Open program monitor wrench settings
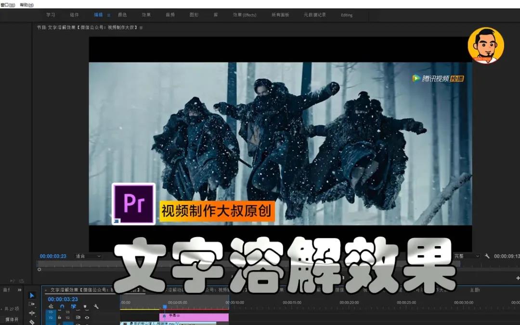520x325 pixels. coord(487,256)
